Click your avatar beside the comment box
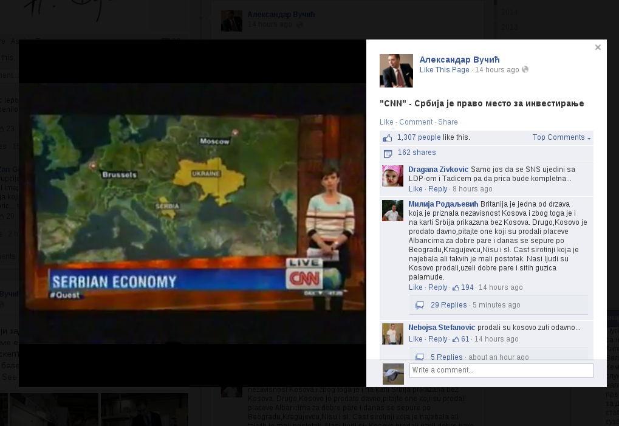 coord(393,374)
